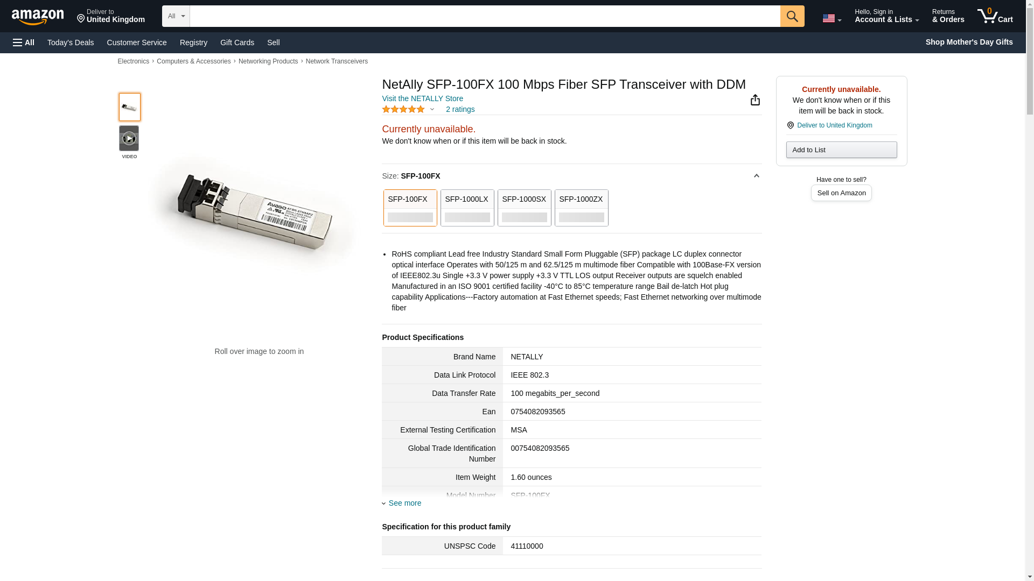Visit the NETALLY Store link
Screen dimensions: 1034x581
(x=422, y=99)
